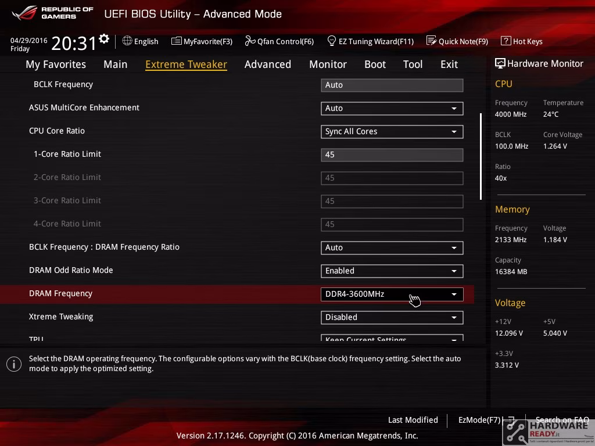This screenshot has width=595, height=446.
Task: Click the globe language icon
Action: point(127,41)
